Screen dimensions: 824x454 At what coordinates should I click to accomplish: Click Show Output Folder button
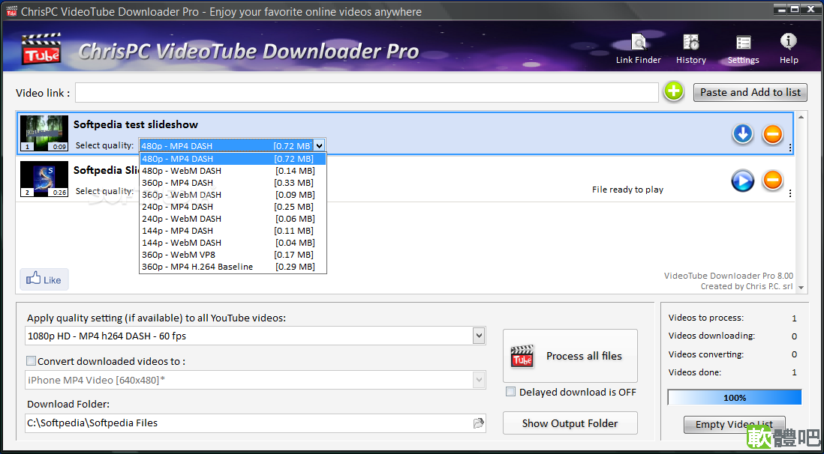pyautogui.click(x=570, y=423)
